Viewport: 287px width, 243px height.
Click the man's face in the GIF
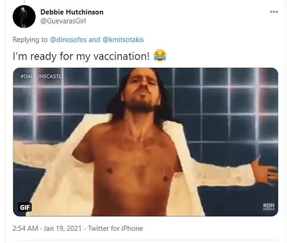141,89
